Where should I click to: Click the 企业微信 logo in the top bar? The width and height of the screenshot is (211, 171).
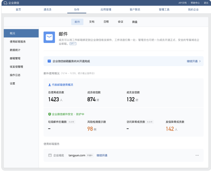point(10,3)
